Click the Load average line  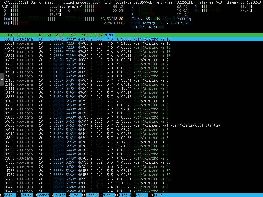(x=160, y=23)
